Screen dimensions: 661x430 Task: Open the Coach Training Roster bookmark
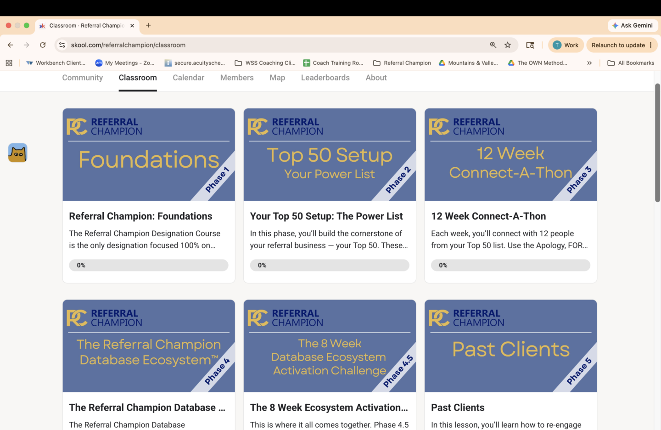pos(333,63)
